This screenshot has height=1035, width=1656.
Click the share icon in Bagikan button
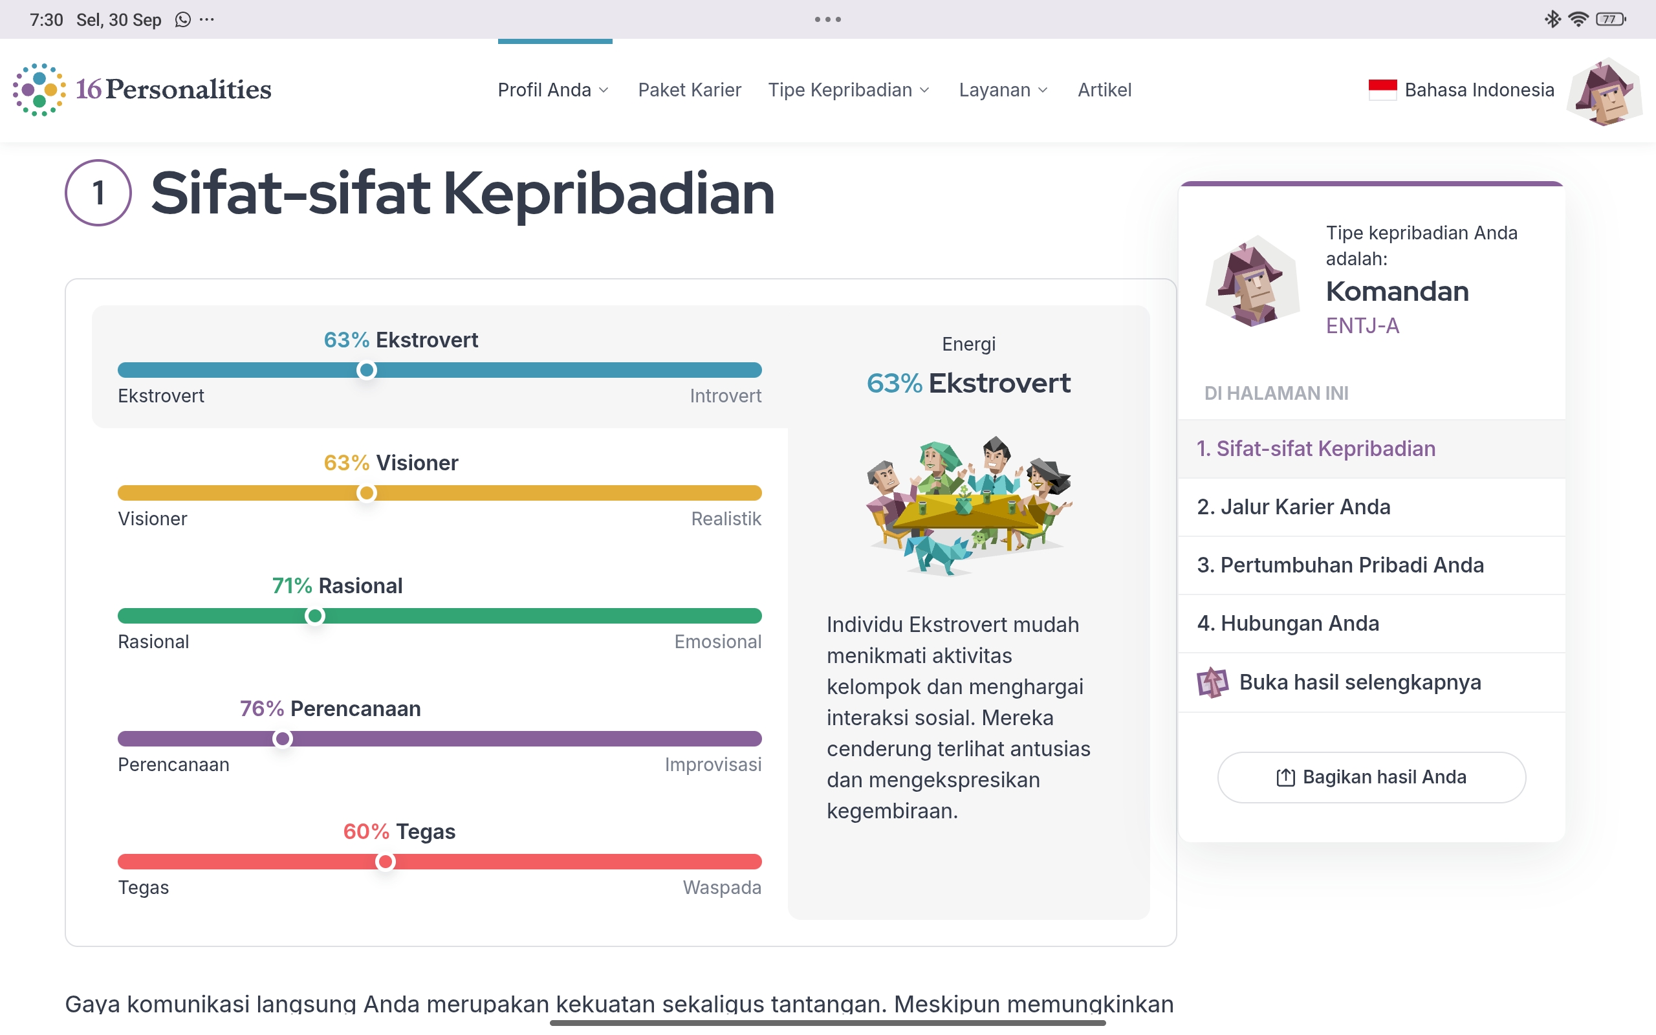point(1285,778)
